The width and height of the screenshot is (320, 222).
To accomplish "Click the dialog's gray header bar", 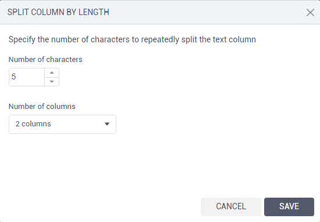I will (160, 12).
